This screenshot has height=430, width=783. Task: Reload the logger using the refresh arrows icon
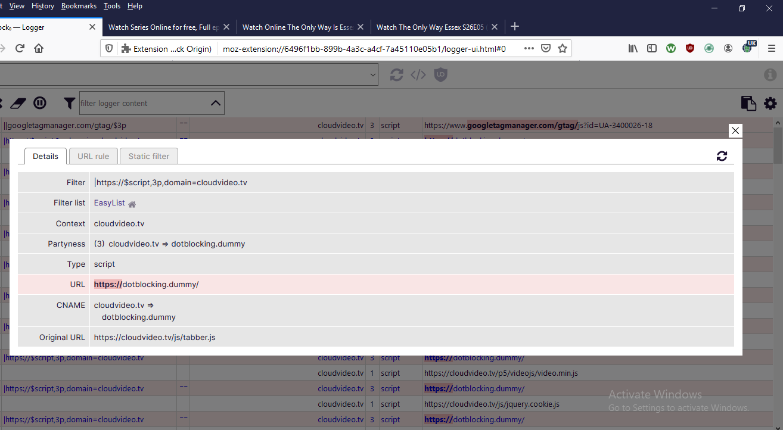(396, 74)
